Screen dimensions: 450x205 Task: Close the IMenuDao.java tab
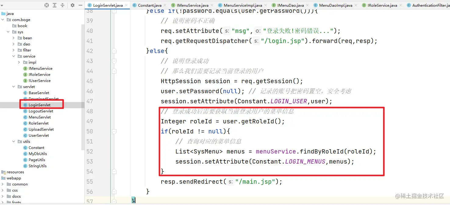[x=307, y=5]
